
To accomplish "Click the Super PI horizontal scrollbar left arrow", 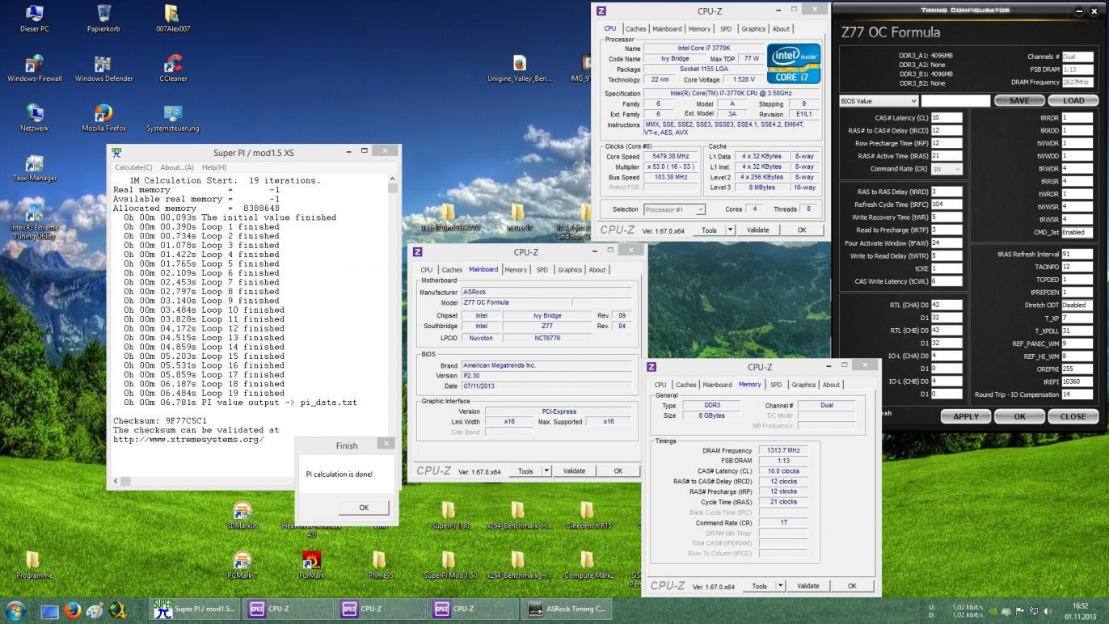I will coord(116,481).
